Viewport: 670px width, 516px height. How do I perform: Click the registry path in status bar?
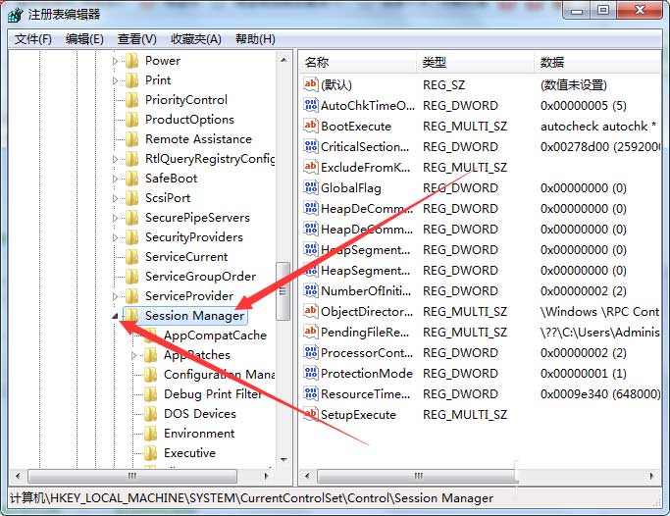tap(251, 498)
